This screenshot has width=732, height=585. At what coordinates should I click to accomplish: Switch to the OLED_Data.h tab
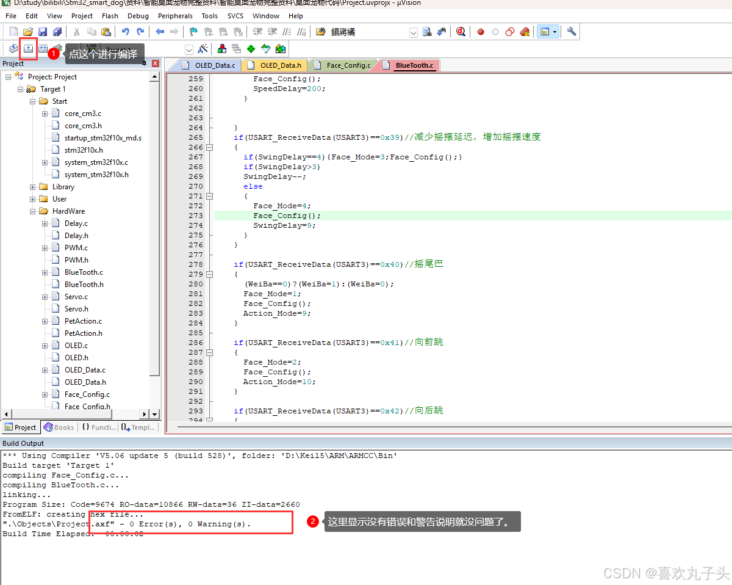coord(274,65)
